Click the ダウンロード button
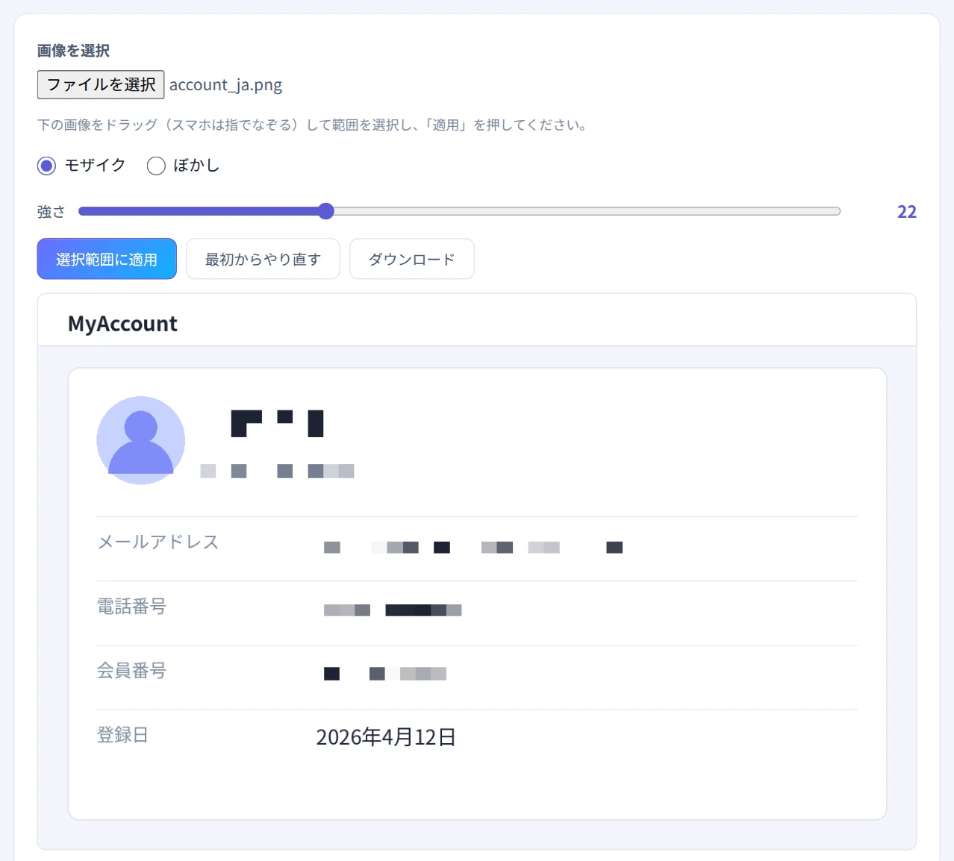This screenshot has width=954, height=861. point(411,259)
